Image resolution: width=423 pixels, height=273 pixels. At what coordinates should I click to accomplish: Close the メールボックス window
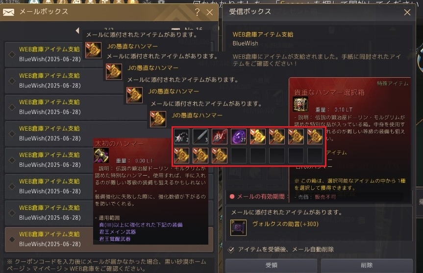click(210, 12)
